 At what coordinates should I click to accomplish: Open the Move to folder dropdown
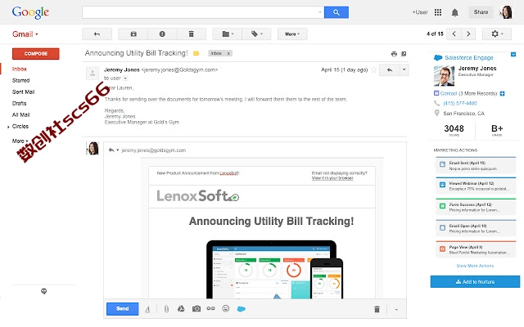pyautogui.click(x=228, y=34)
